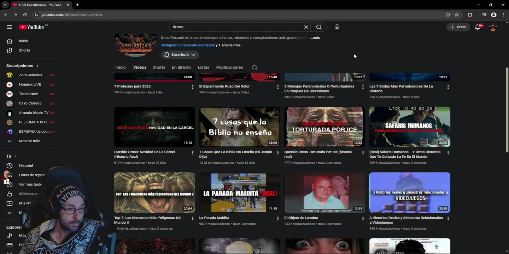This screenshot has height=254, width=509.
Task: Open options for El Experimento Ruso Del Dolor
Action: coord(278,87)
